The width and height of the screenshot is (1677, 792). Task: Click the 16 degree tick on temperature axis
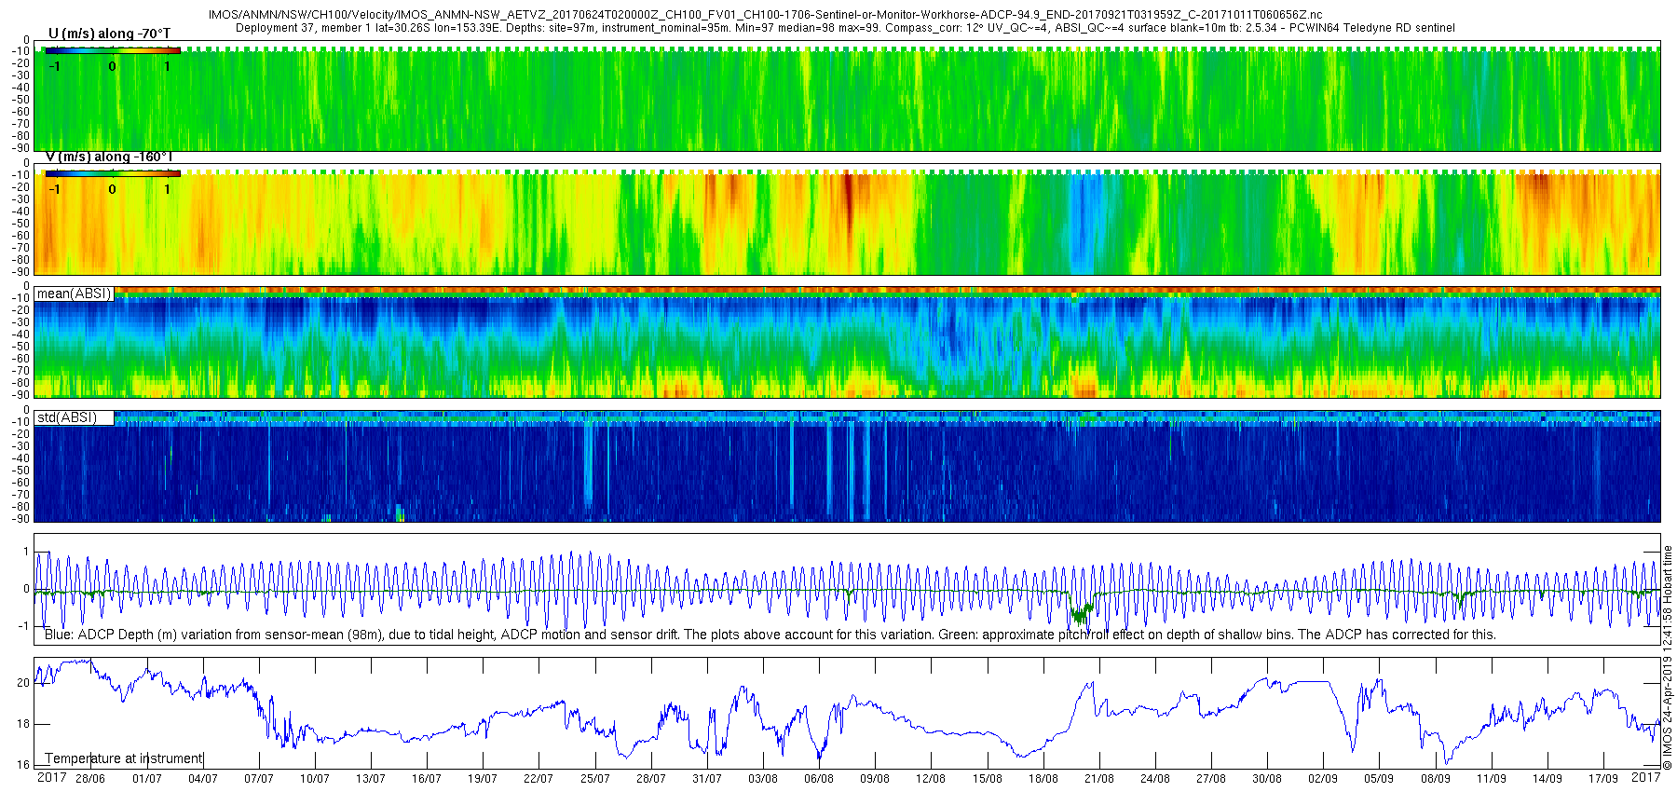tap(23, 765)
